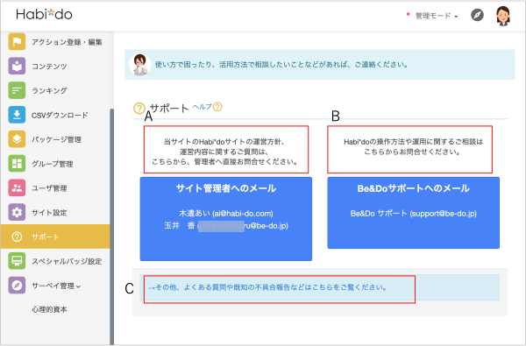Click the 木遣あい (ai@habi-do.com) address
Viewport: 526px width, 346px height.
(x=226, y=214)
